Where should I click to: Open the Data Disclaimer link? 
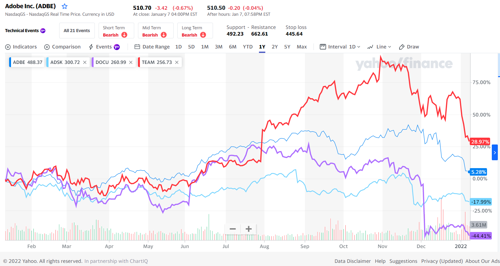coord(353,261)
